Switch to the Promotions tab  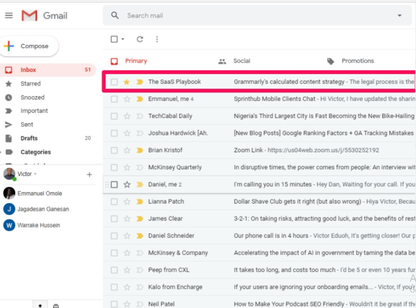coord(351,61)
